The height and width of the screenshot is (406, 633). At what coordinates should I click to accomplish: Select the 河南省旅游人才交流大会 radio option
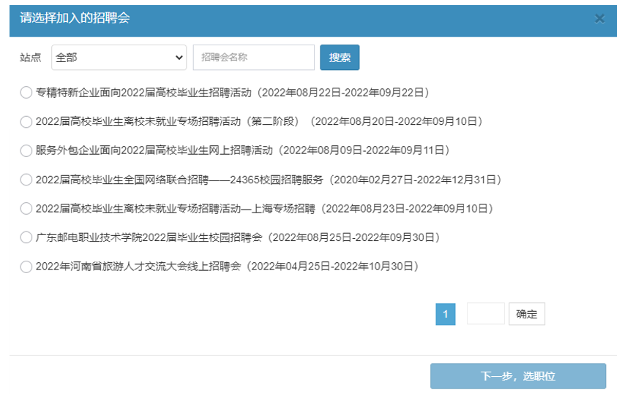pos(26,267)
